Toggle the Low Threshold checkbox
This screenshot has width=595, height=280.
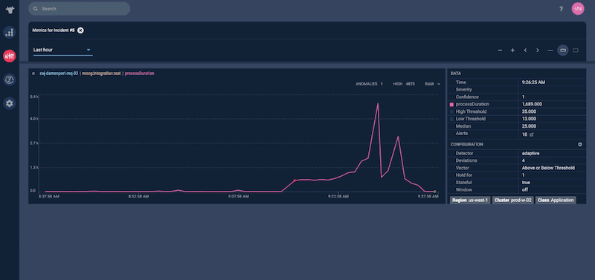point(451,119)
